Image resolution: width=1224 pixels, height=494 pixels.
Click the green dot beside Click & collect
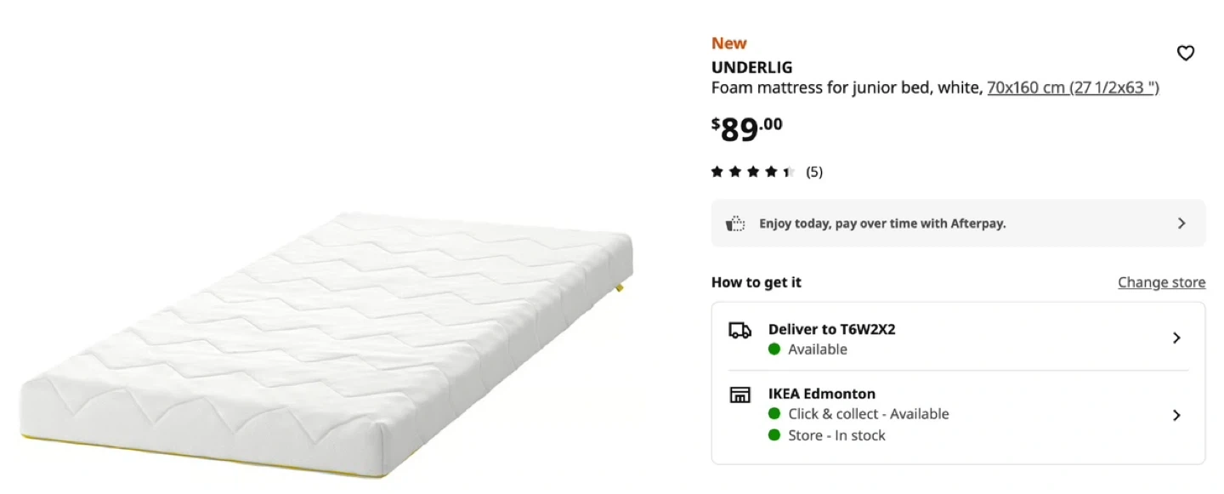click(774, 414)
